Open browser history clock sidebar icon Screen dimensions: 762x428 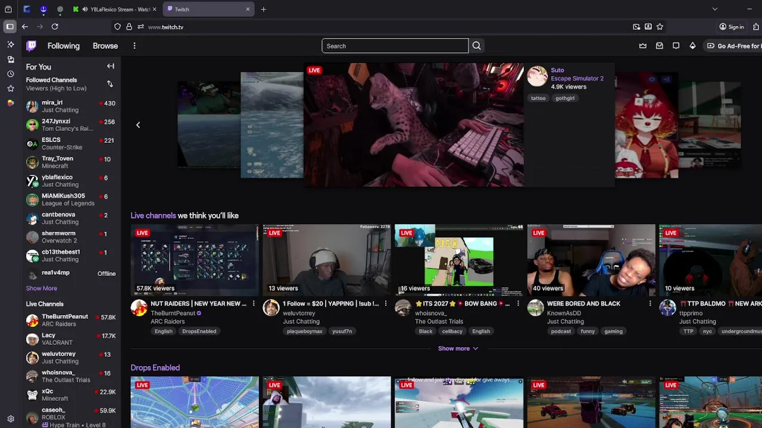coord(11,74)
